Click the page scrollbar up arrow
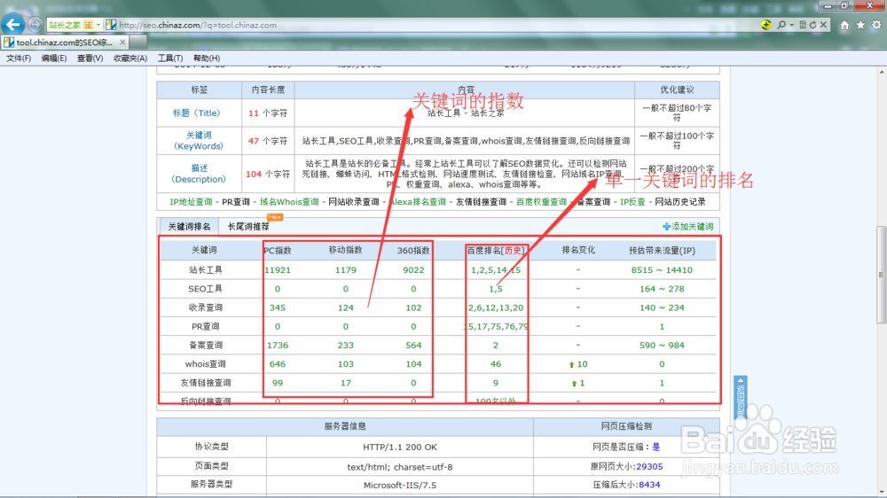The width and height of the screenshot is (887, 498). [882, 73]
